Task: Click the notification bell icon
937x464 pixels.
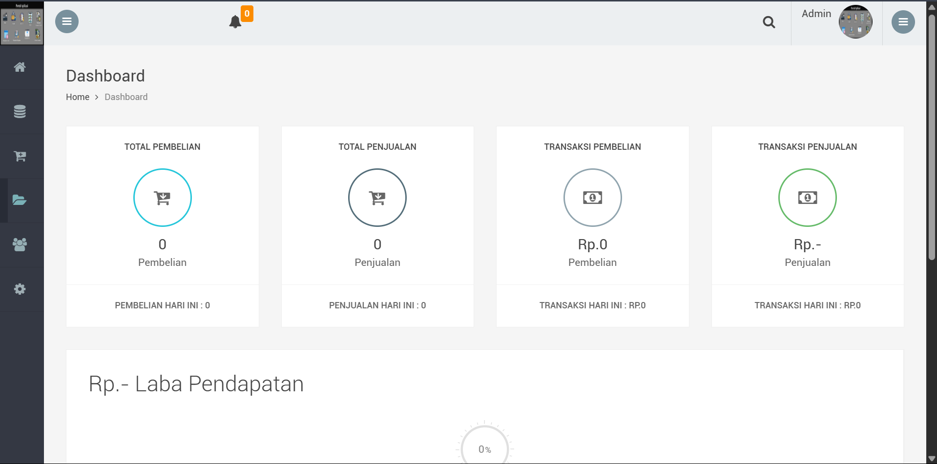Action: pos(235,22)
